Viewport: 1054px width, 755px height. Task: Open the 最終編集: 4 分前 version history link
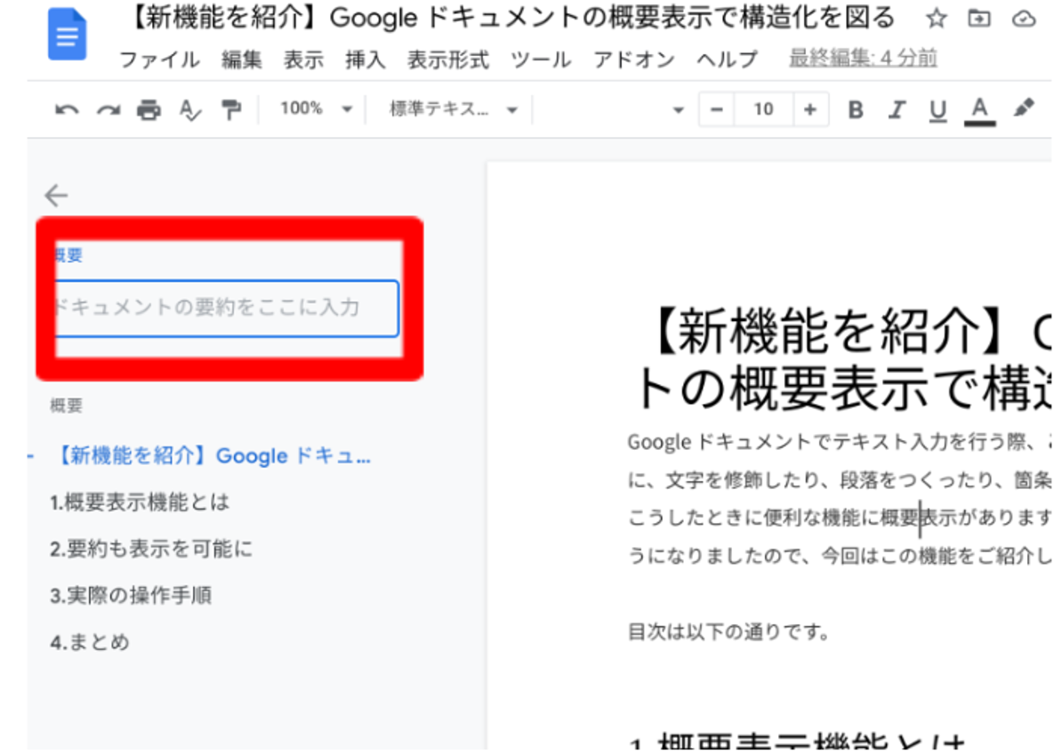(863, 59)
